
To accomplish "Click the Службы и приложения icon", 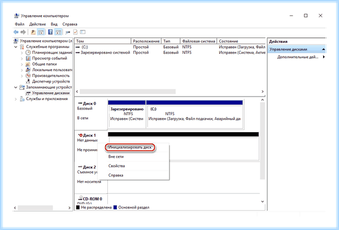I will (22, 99).
